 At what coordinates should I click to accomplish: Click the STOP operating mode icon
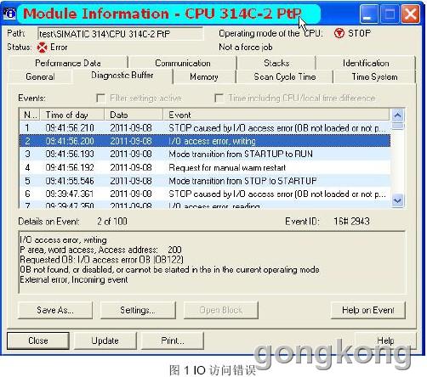339,33
